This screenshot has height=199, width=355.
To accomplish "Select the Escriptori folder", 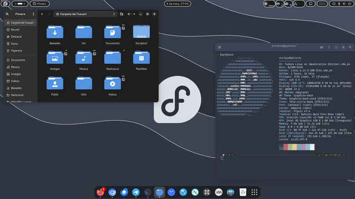I will coord(141,32).
